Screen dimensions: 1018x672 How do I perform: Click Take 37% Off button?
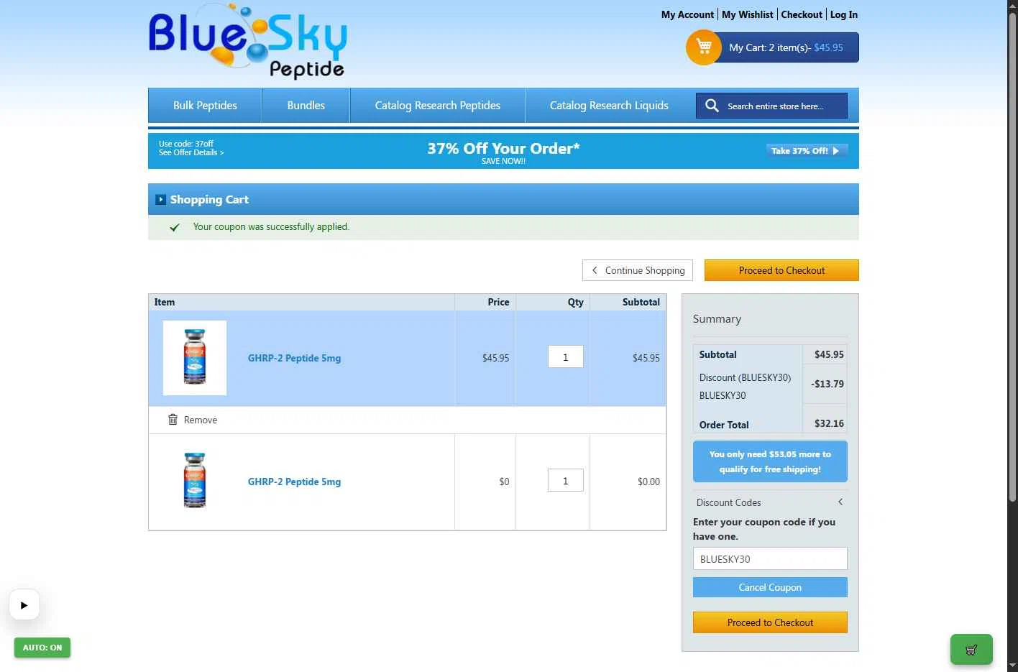pyautogui.click(x=807, y=151)
